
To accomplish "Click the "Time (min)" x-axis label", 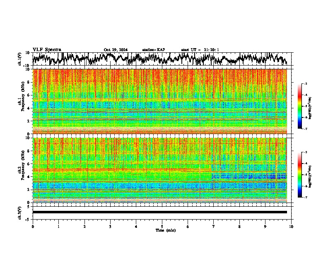I will (x=166, y=230).
